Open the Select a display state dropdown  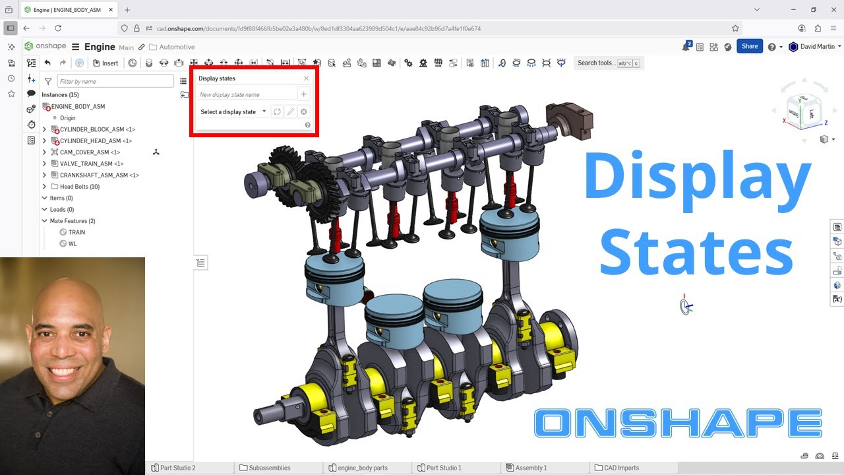[x=233, y=111]
